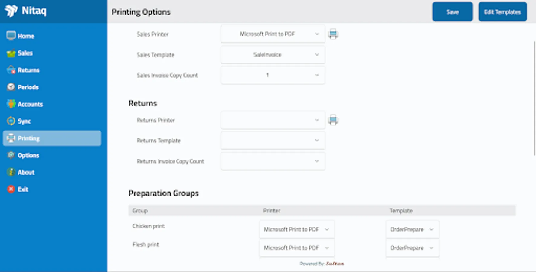The image size is (536, 272).
Task: Click the Periods clock icon
Action: tap(11, 87)
